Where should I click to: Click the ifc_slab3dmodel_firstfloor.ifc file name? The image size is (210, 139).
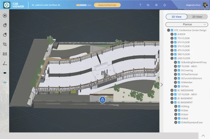coord(46,5)
